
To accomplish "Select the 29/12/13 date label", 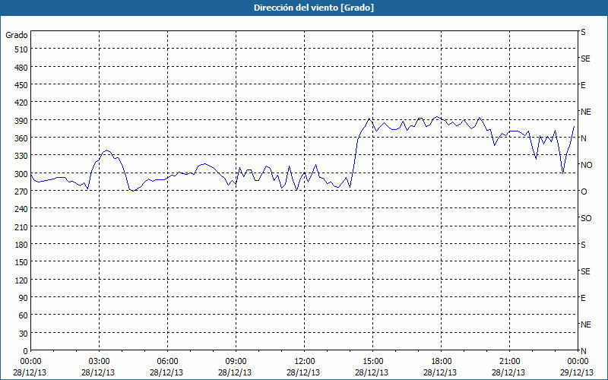I will (578, 372).
